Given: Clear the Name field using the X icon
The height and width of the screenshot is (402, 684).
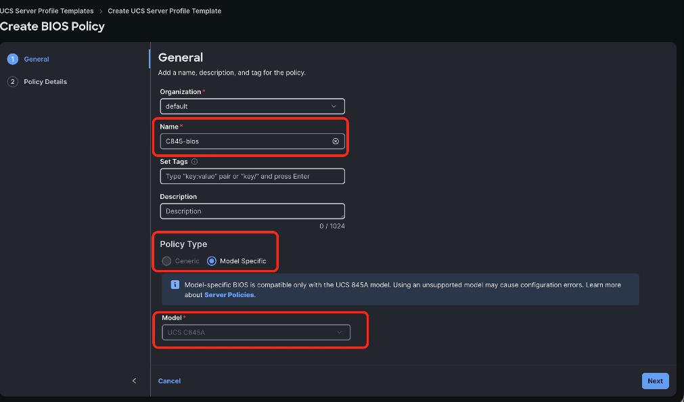Looking at the screenshot, I should tap(336, 141).
